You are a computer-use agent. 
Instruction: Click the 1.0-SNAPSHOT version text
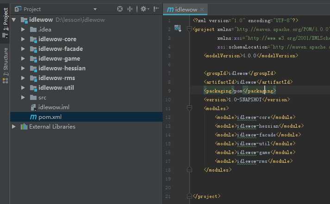pos(245,99)
